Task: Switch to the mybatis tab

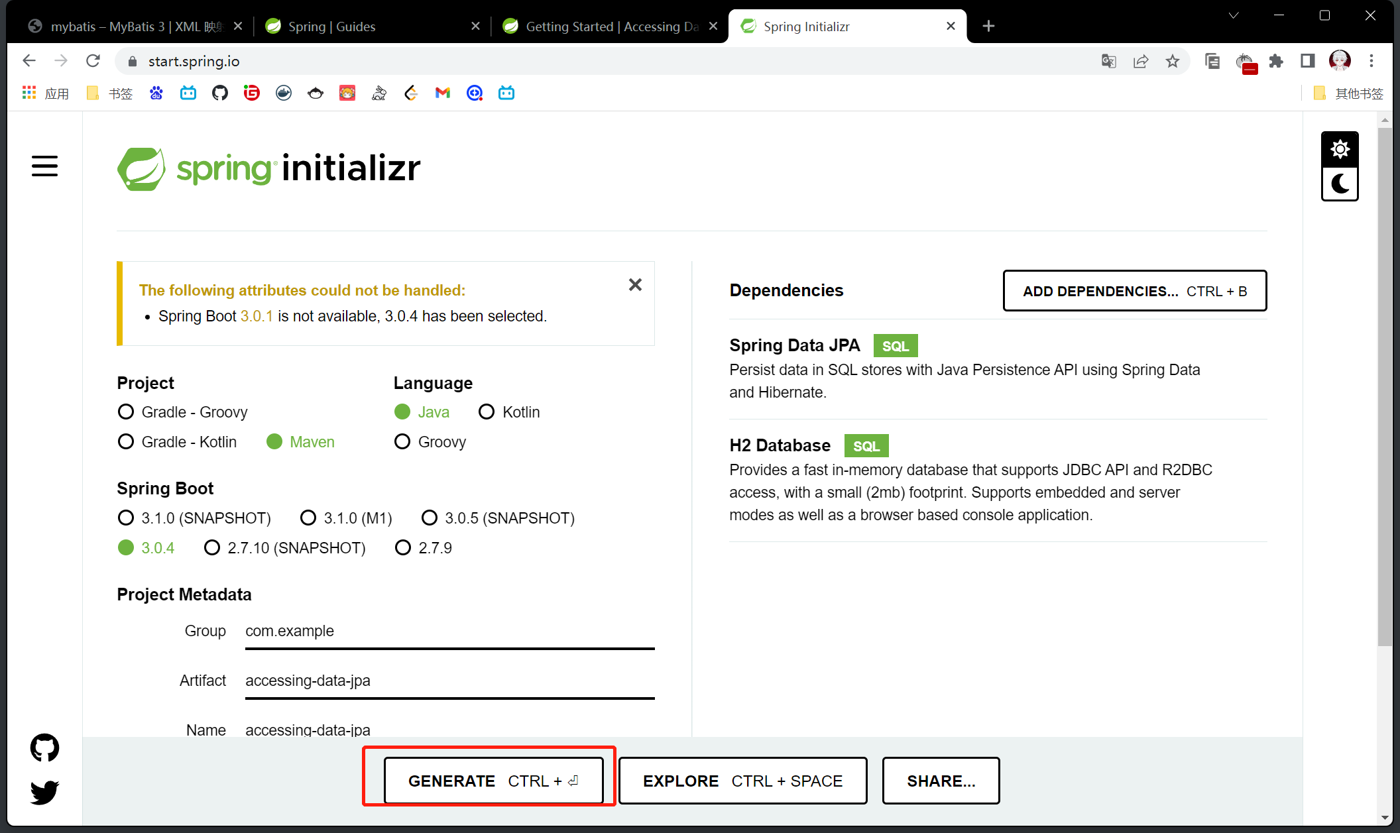Action: coord(126,27)
